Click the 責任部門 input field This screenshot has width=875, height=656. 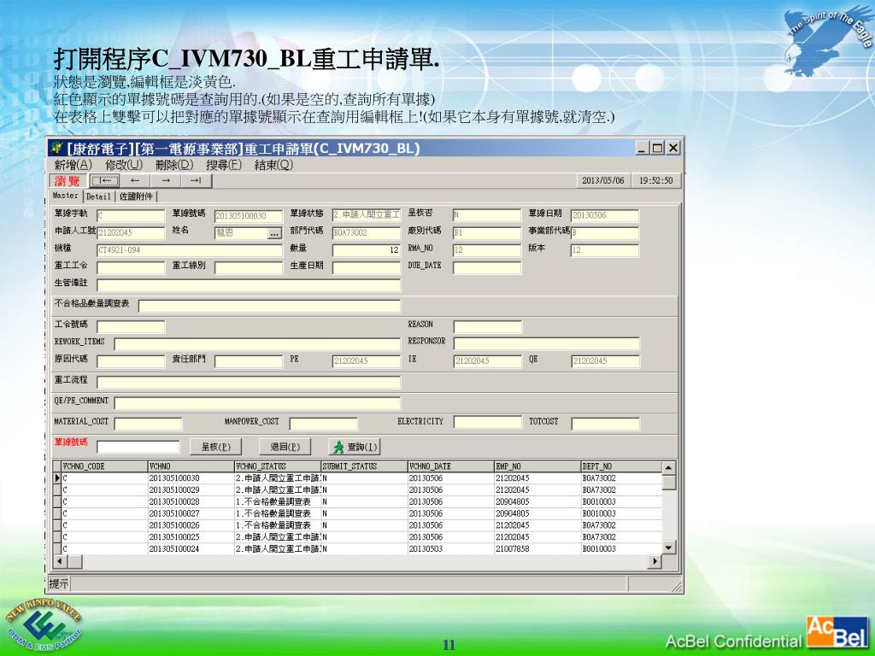pos(249,361)
